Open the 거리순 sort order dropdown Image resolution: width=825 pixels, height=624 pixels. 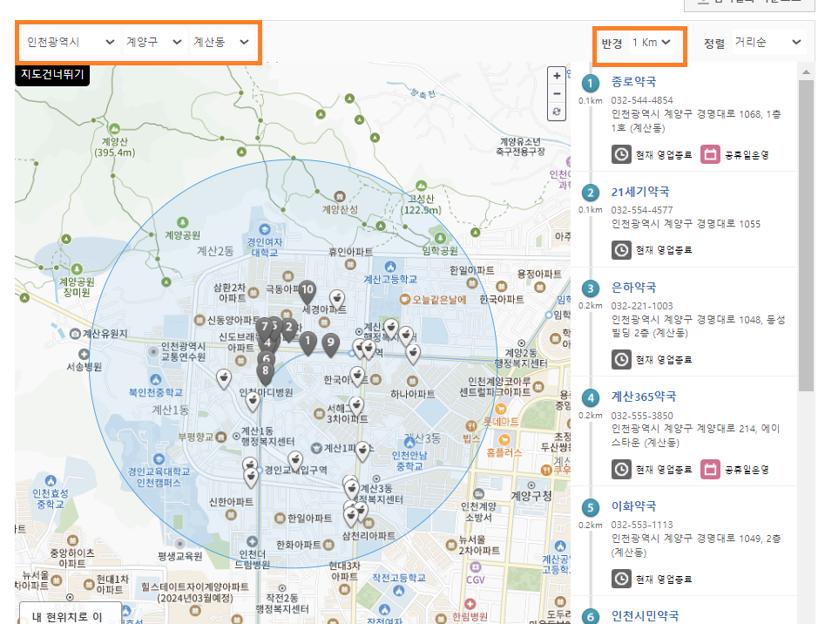pos(767,42)
